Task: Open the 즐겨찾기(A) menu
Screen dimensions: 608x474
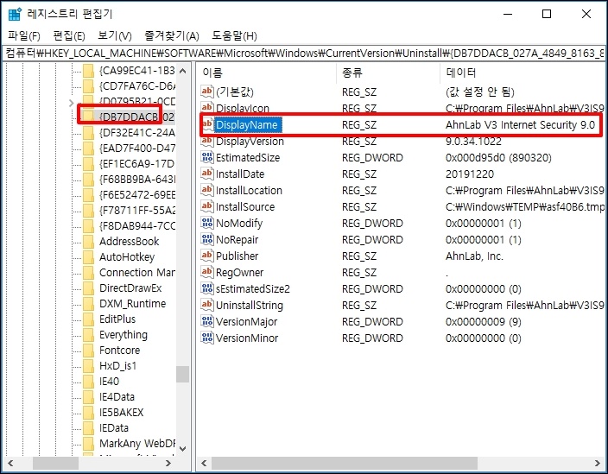Action: coord(172,36)
